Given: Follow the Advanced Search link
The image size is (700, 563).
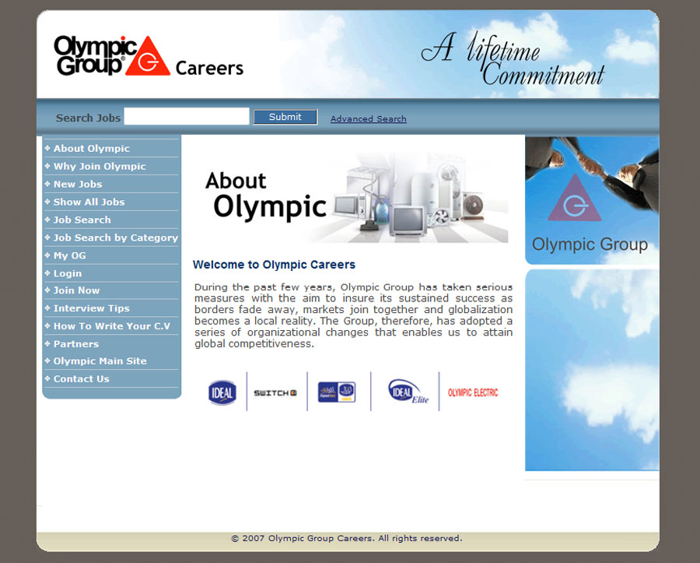Looking at the screenshot, I should pos(369,119).
